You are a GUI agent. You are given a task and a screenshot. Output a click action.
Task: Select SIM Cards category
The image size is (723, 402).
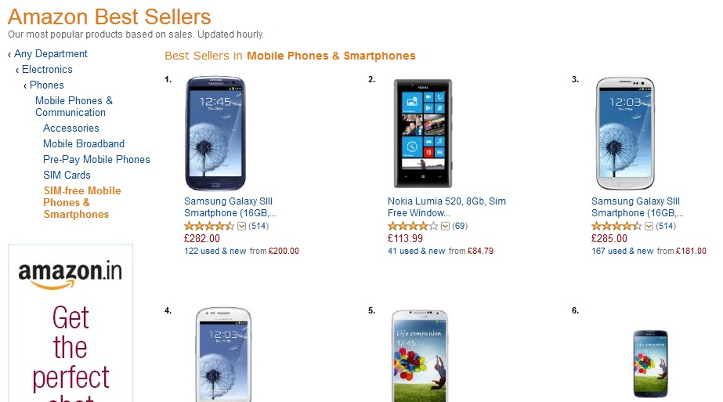click(x=67, y=176)
